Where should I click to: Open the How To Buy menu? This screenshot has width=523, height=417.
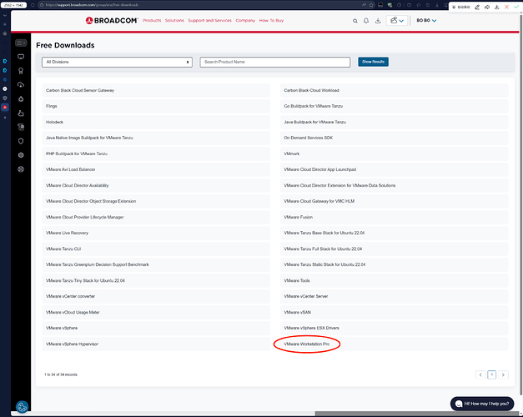[271, 21]
